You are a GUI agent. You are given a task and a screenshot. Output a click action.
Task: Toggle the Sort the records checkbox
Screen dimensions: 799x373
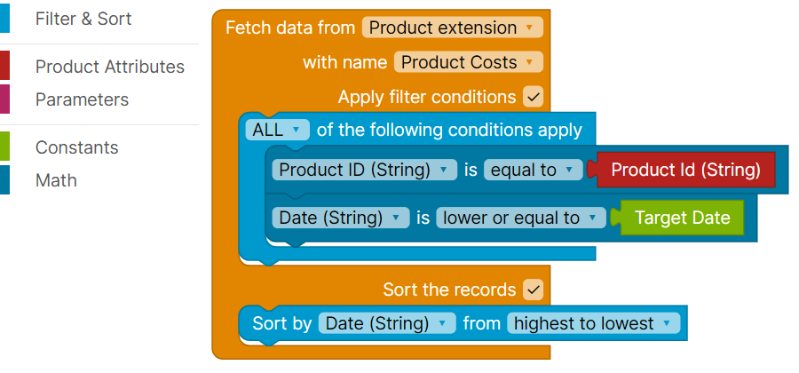533,290
